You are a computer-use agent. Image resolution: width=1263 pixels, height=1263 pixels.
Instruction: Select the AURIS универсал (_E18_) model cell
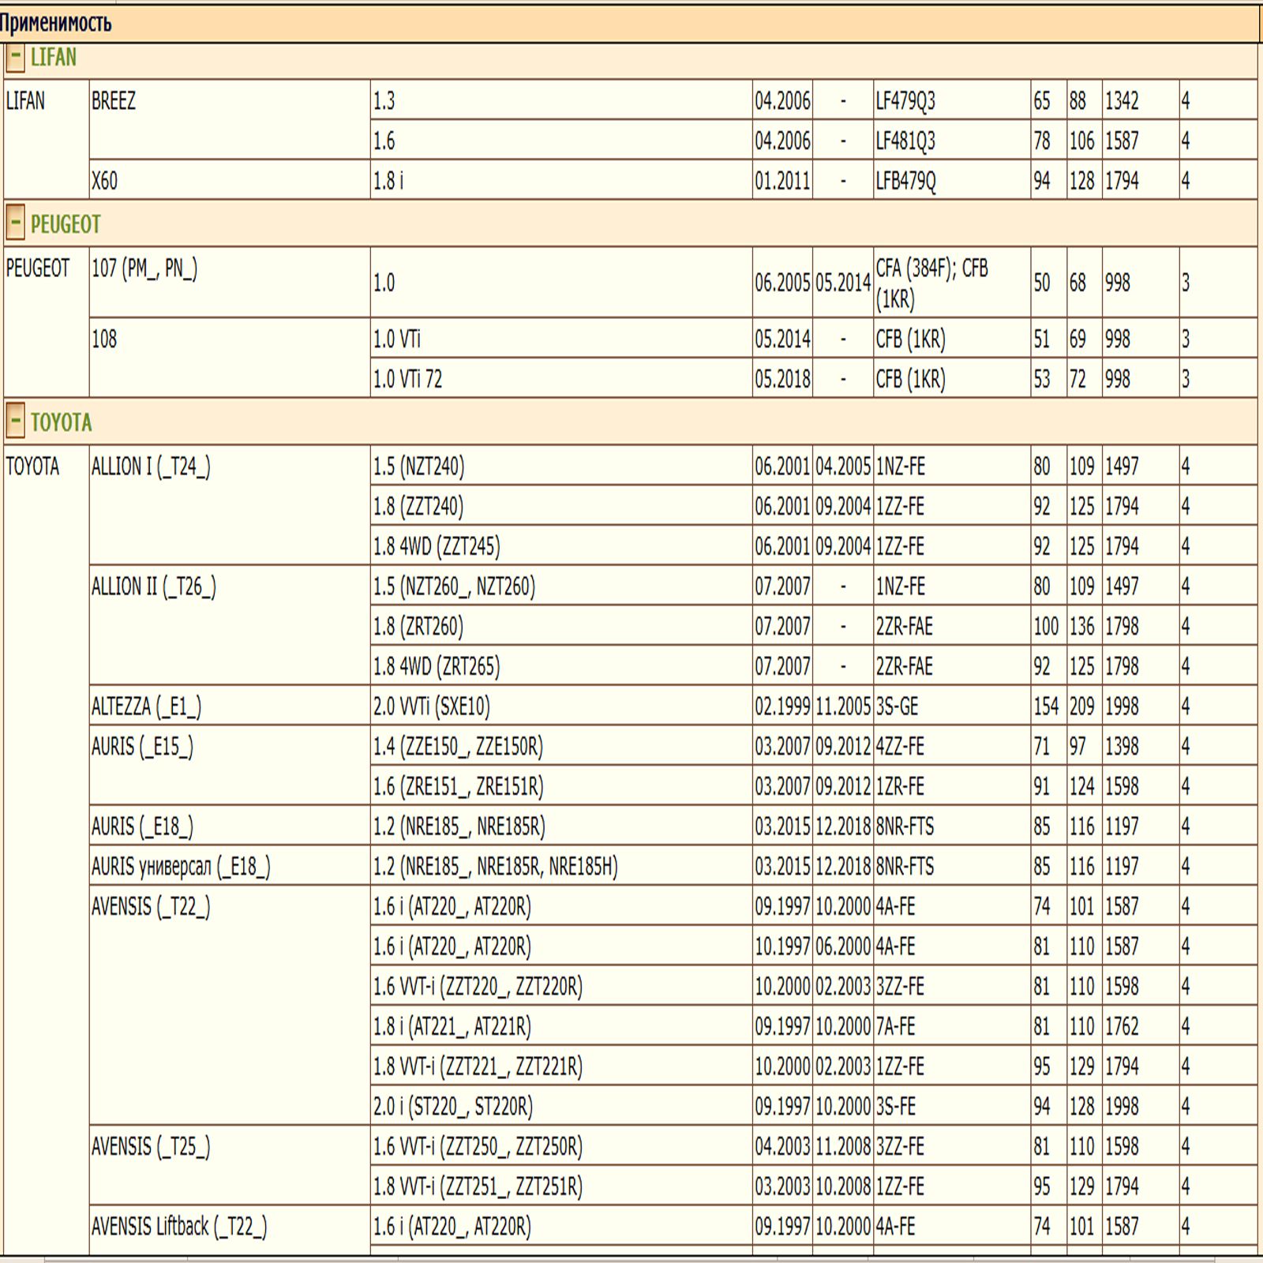(x=181, y=867)
